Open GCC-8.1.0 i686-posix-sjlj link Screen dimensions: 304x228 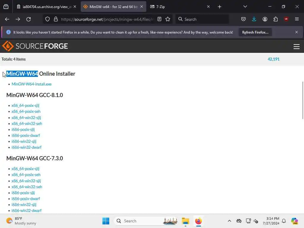tap(23, 129)
